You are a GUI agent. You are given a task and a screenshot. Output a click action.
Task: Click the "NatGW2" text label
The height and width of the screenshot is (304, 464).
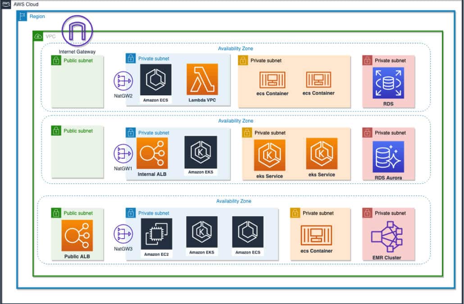[x=123, y=96]
